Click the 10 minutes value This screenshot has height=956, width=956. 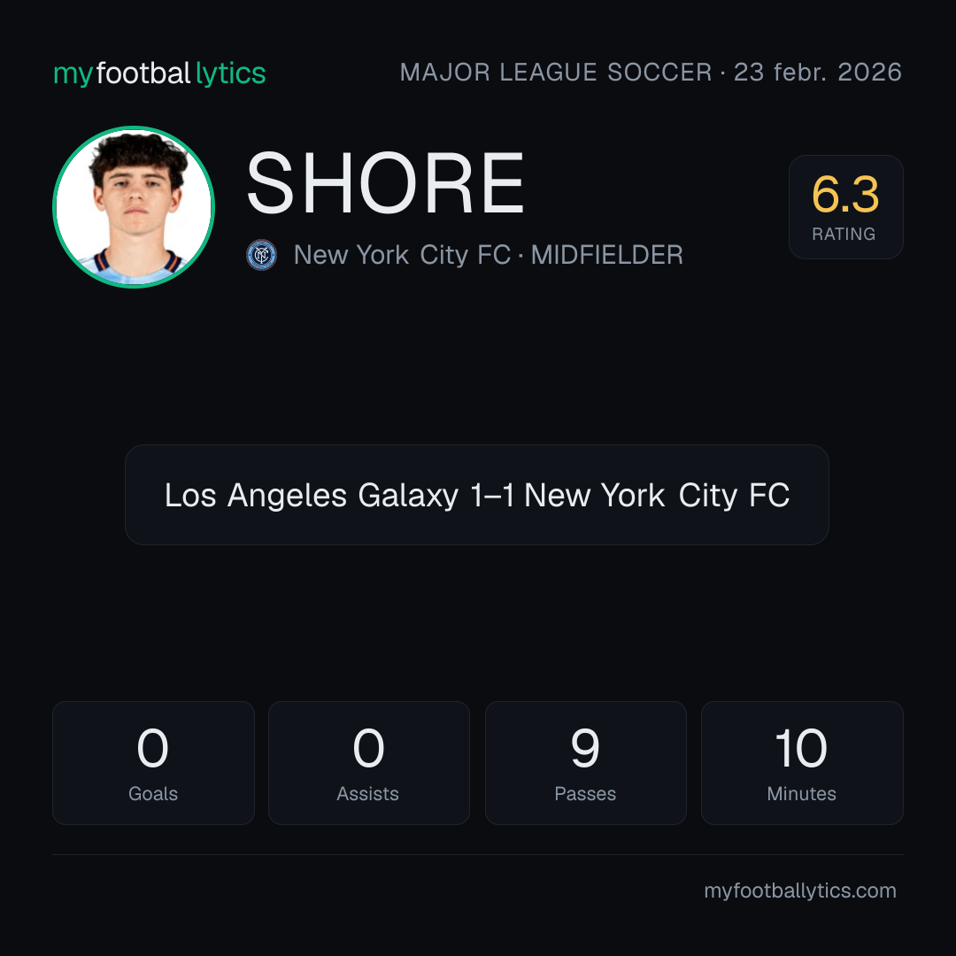(x=801, y=748)
